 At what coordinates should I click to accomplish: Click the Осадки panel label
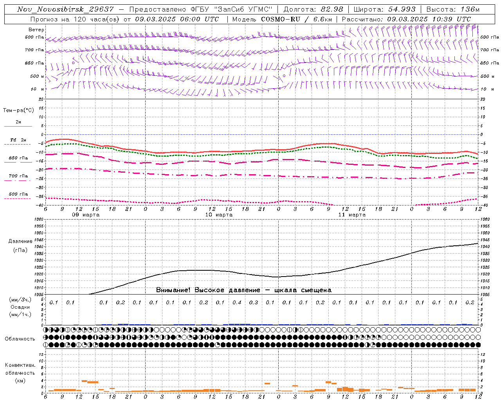[x=20, y=307]
